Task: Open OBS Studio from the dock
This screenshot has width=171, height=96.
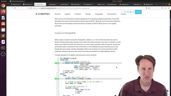Action: tap(3, 54)
